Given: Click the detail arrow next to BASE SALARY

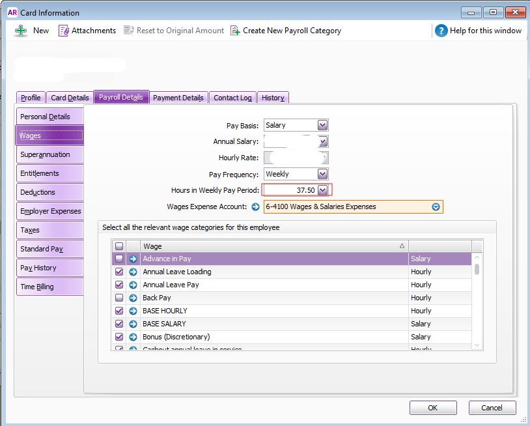Looking at the screenshot, I should (x=133, y=324).
